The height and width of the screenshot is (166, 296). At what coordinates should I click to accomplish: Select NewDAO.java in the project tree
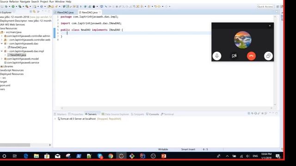point(18,55)
